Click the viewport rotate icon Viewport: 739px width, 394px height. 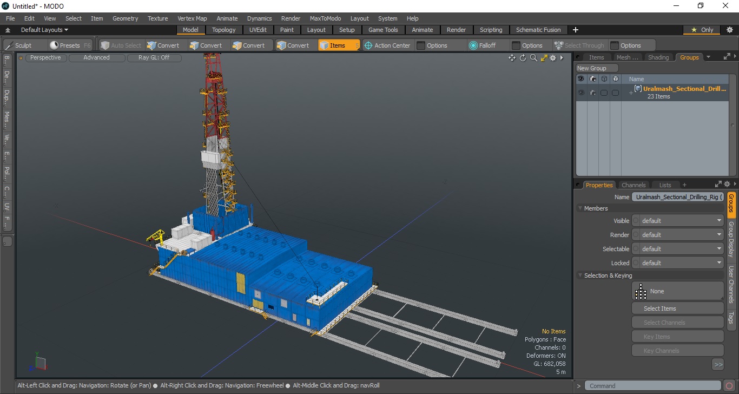(523, 58)
